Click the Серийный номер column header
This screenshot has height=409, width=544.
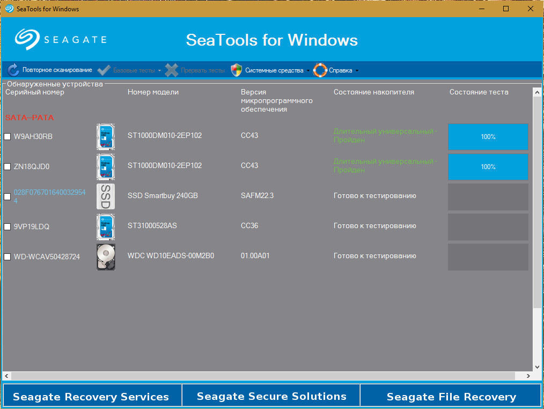pos(35,92)
